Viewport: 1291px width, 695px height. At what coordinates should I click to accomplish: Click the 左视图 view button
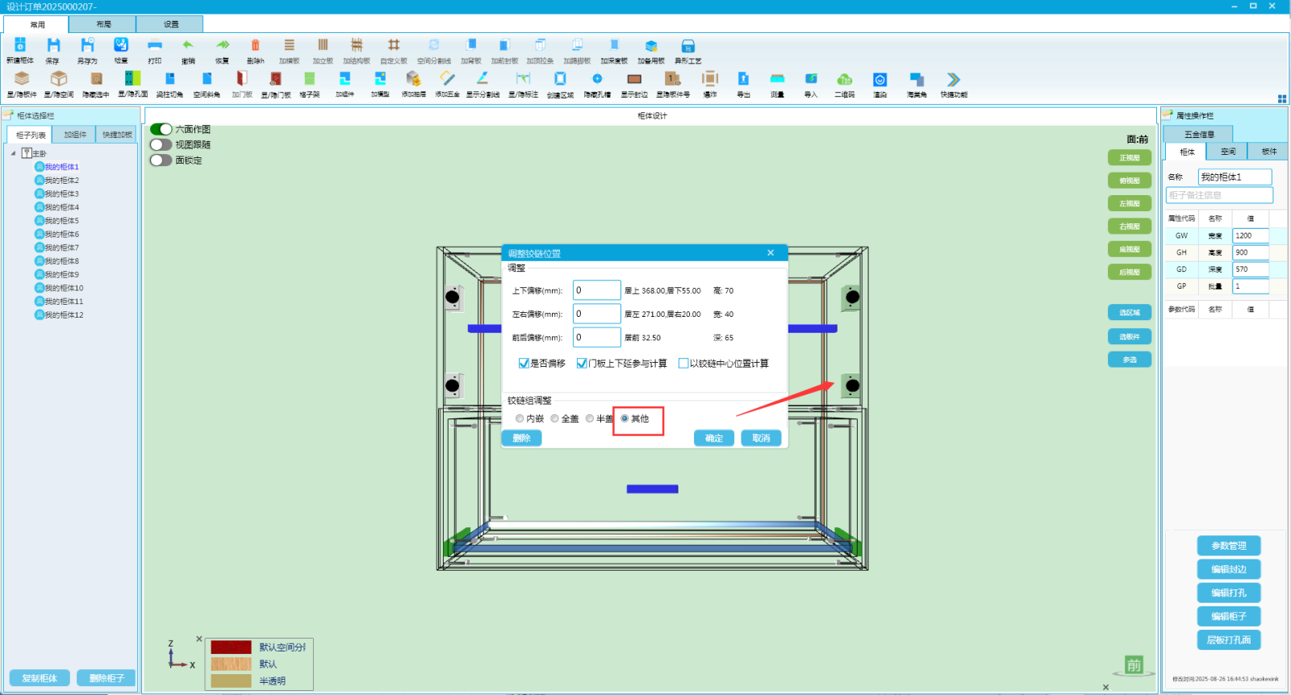tap(1130, 203)
